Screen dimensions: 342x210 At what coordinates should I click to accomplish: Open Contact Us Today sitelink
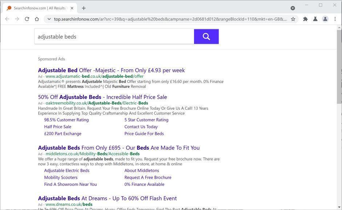pyautogui.click(x=141, y=127)
